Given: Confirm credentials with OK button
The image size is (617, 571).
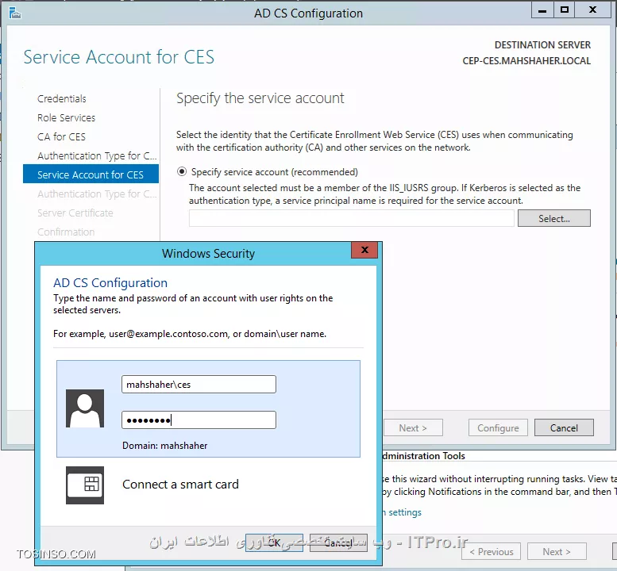Looking at the screenshot, I should point(274,542).
